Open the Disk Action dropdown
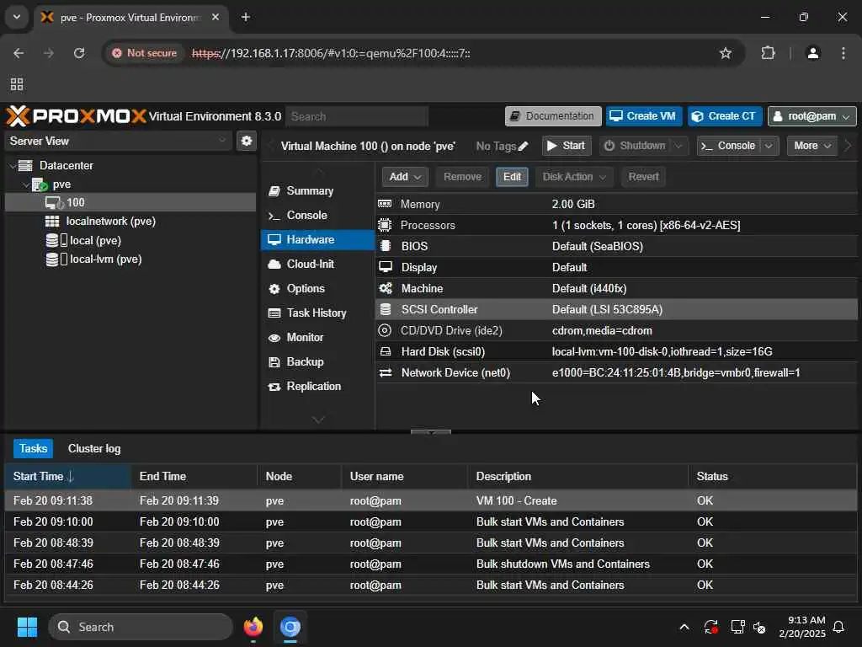This screenshot has width=862, height=647. (574, 177)
